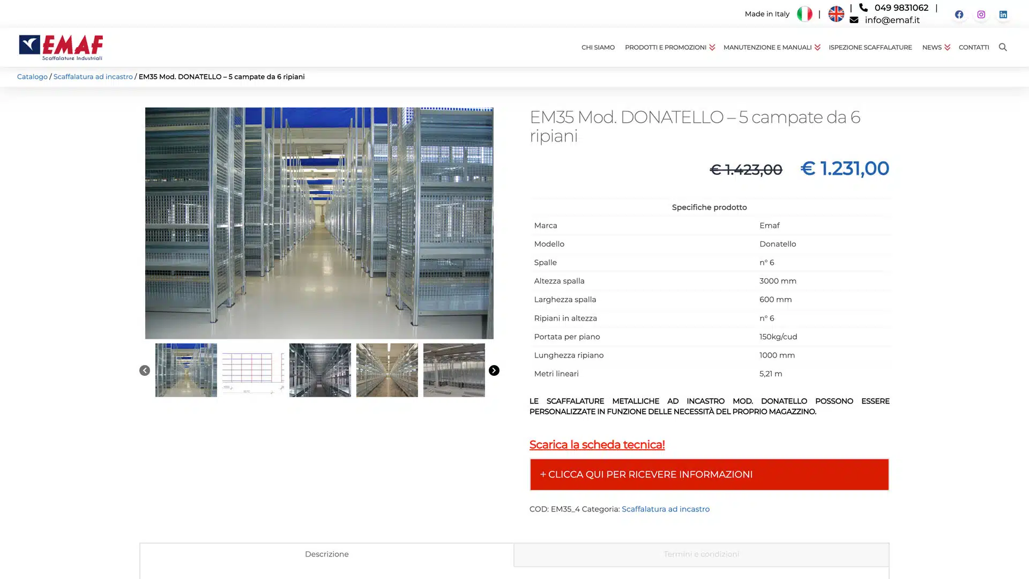Switch to Termini e condizioni tab
The width and height of the screenshot is (1029, 579).
tap(702, 554)
